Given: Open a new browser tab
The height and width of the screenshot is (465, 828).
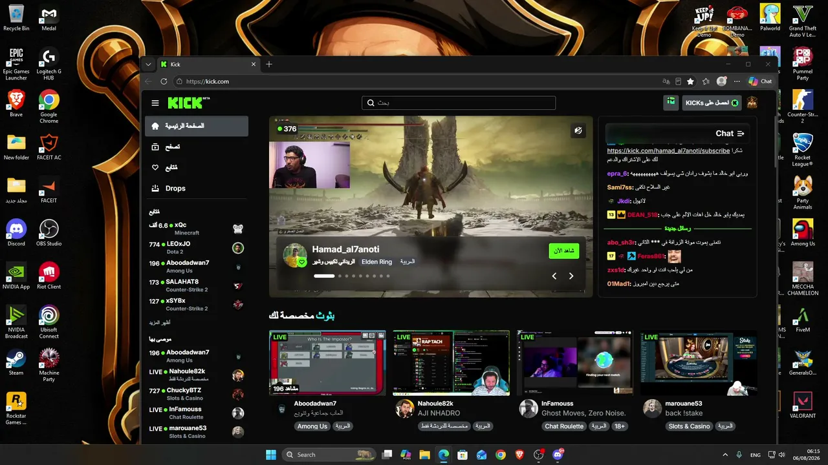Looking at the screenshot, I should [269, 64].
